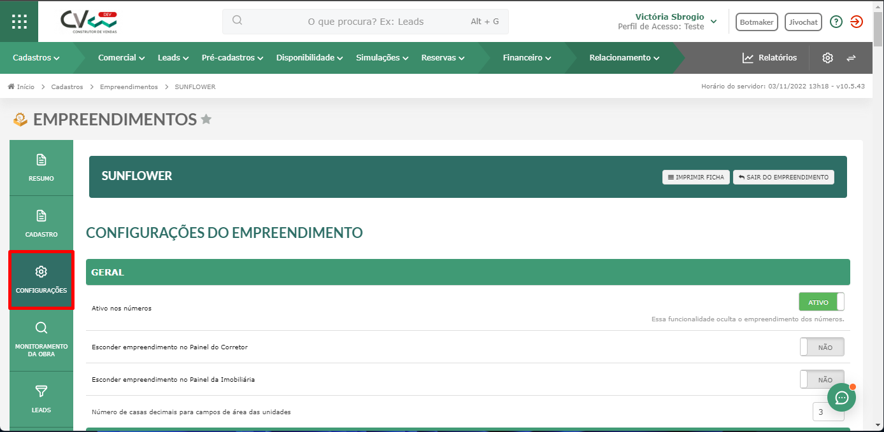Open Monitoramento da Obra sidebar section
Image resolution: width=884 pixels, height=432 pixels.
coord(41,340)
